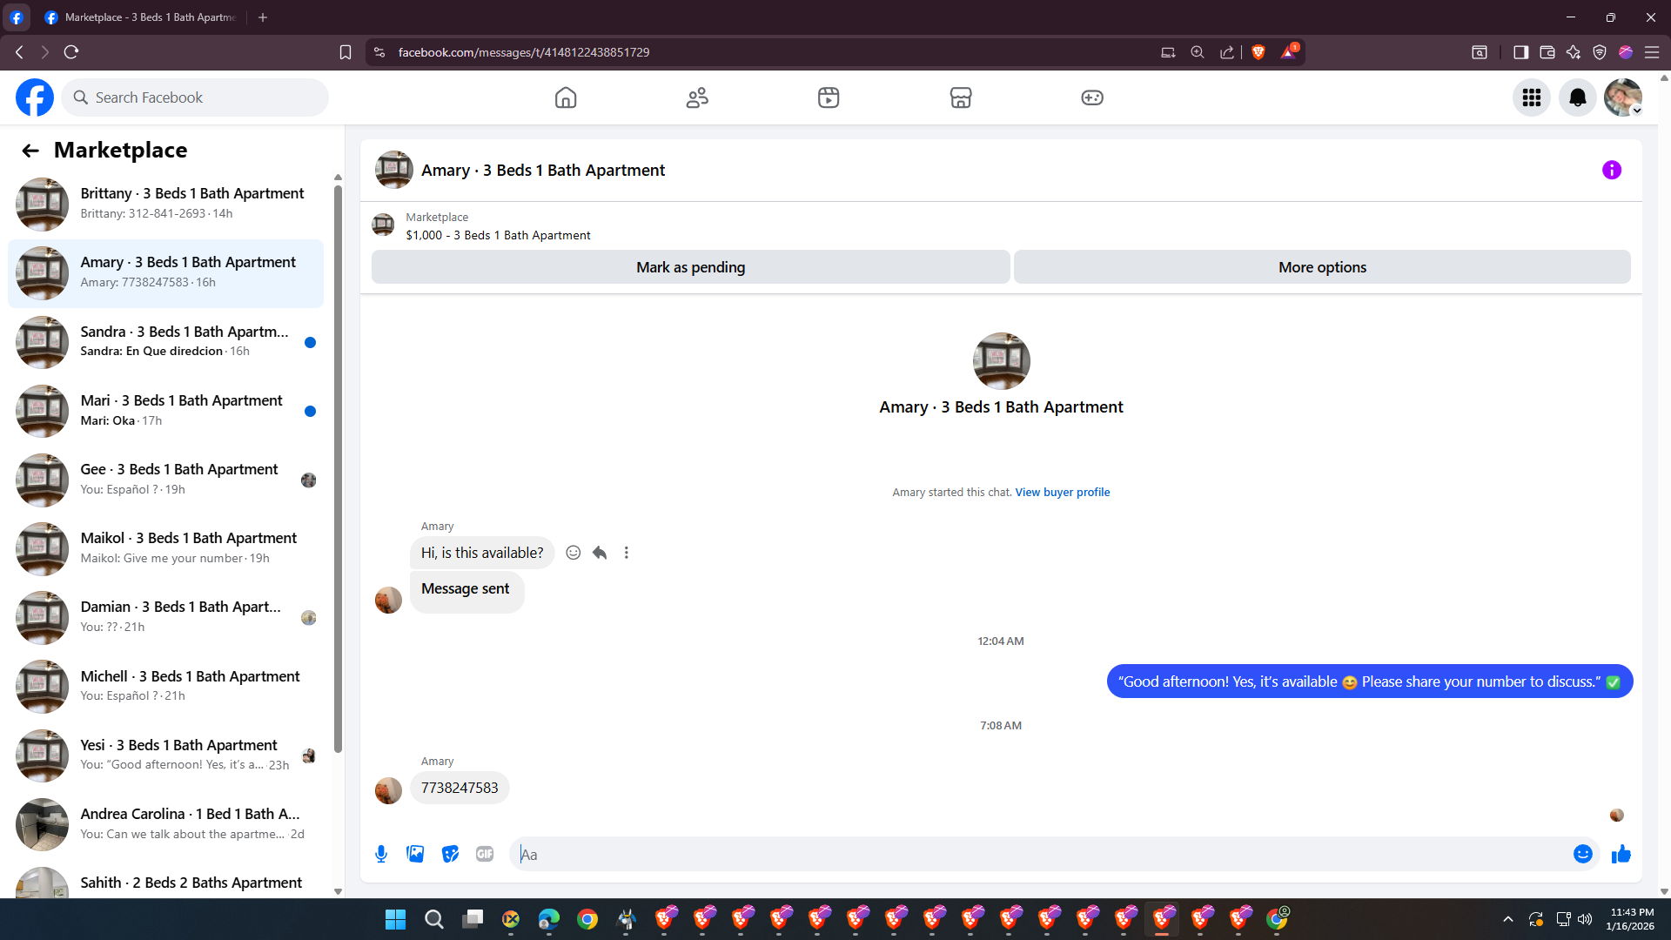Open the Facebook apps grid menu

(1532, 97)
